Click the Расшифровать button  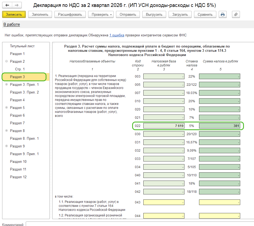pos(70,14)
